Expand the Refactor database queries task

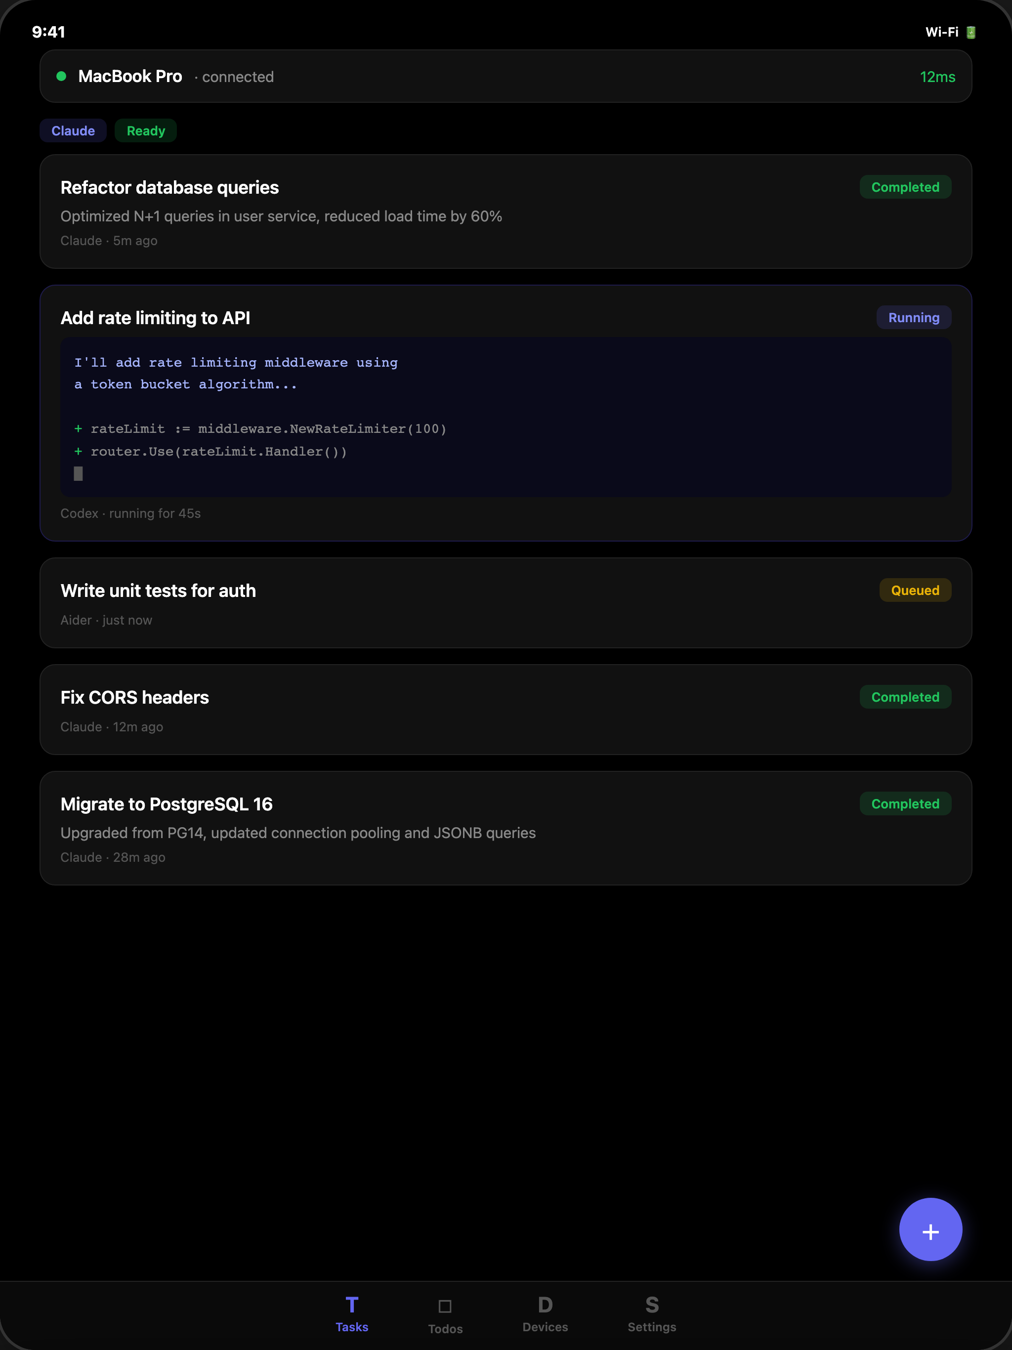point(506,211)
